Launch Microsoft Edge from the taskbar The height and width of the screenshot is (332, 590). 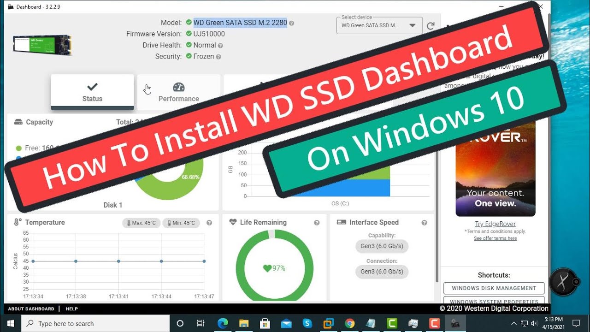[223, 323]
